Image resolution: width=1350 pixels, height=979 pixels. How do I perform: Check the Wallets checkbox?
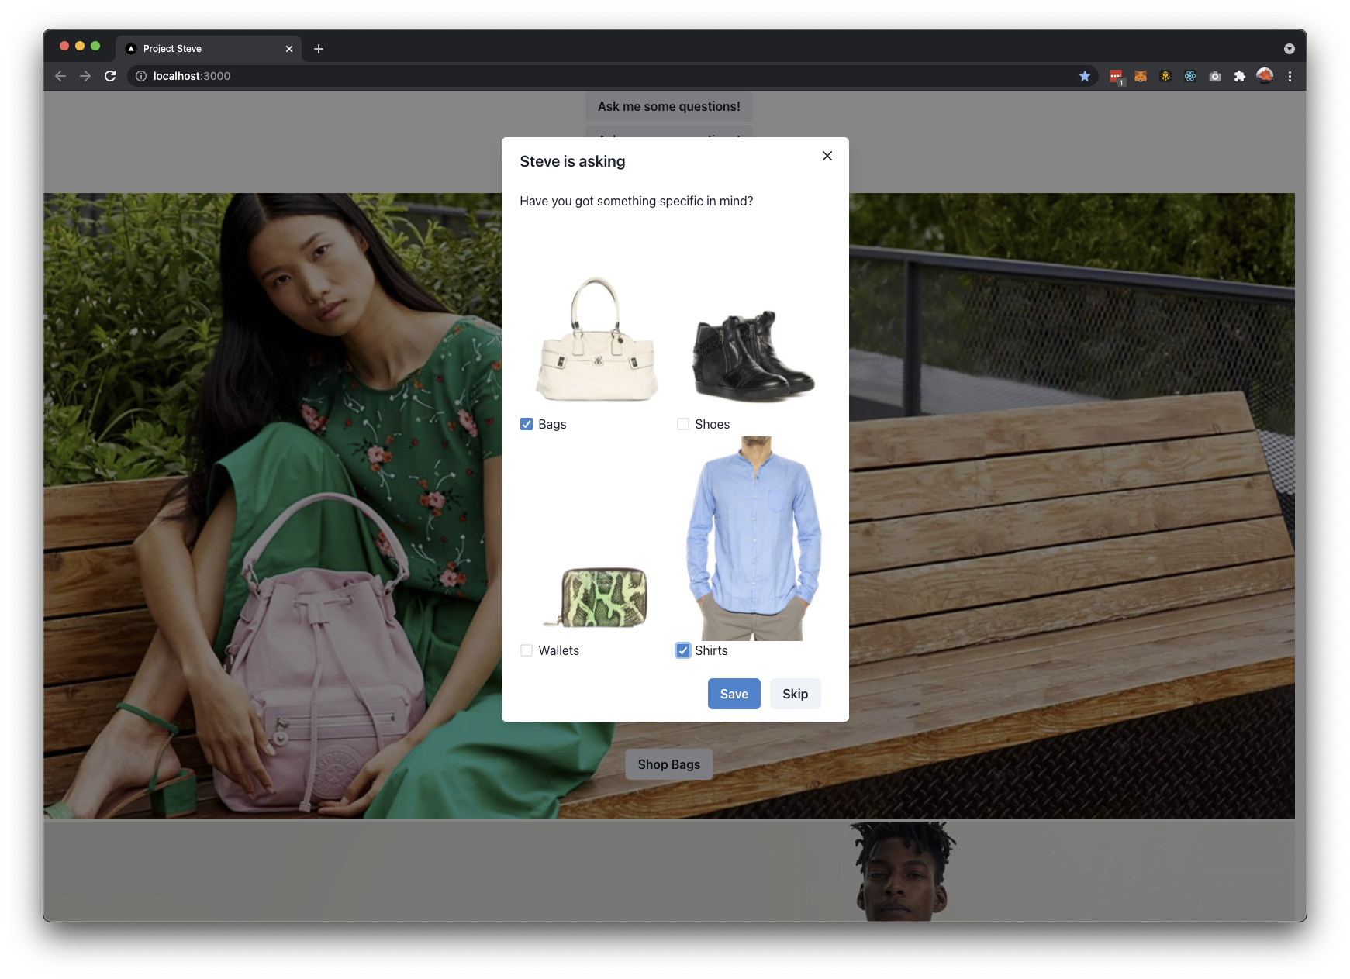click(527, 650)
